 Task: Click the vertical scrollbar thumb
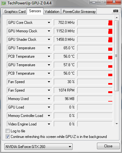117,56
